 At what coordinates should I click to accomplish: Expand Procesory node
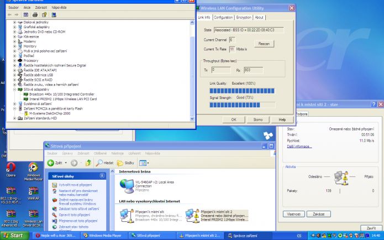(x=14, y=60)
